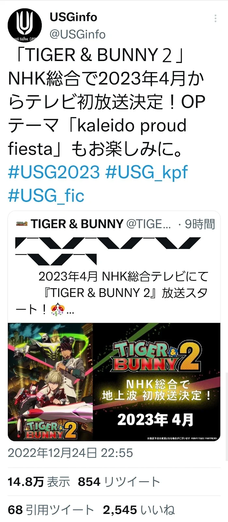228x522 pixels.
Task: Tap the character artwork in the quoted image
Action: pos(51,382)
